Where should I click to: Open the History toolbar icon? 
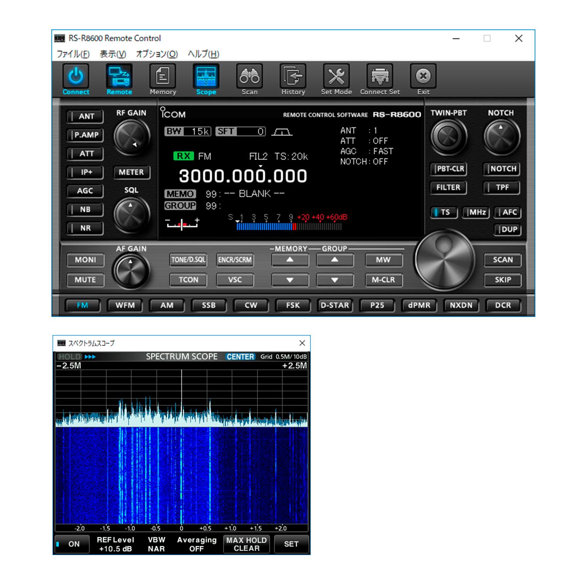(x=293, y=77)
